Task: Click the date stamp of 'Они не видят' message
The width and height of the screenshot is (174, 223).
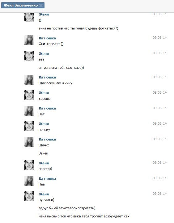Action: click(159, 38)
